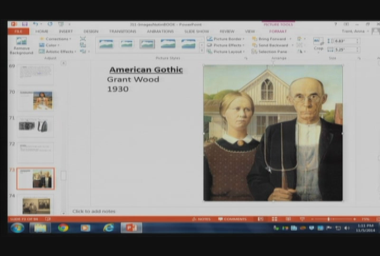
Task: Click the PowerPoint Help question mark icon
Action: (336, 24)
